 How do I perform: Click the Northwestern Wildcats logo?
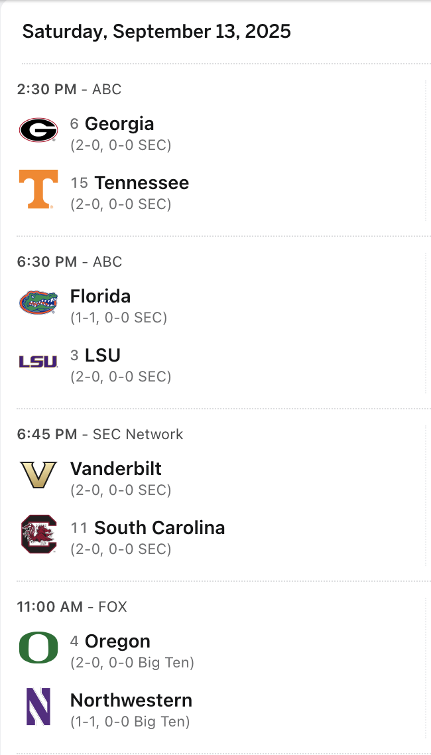[x=38, y=707]
